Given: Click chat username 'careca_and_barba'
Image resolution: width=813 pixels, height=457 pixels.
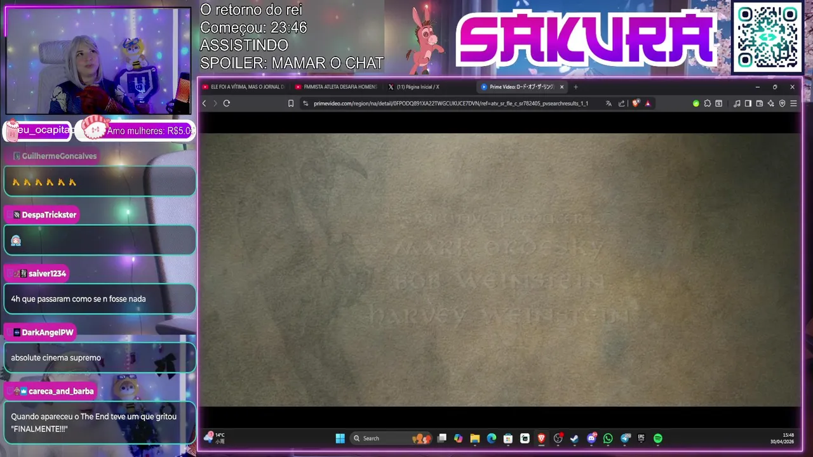Looking at the screenshot, I should (61, 392).
